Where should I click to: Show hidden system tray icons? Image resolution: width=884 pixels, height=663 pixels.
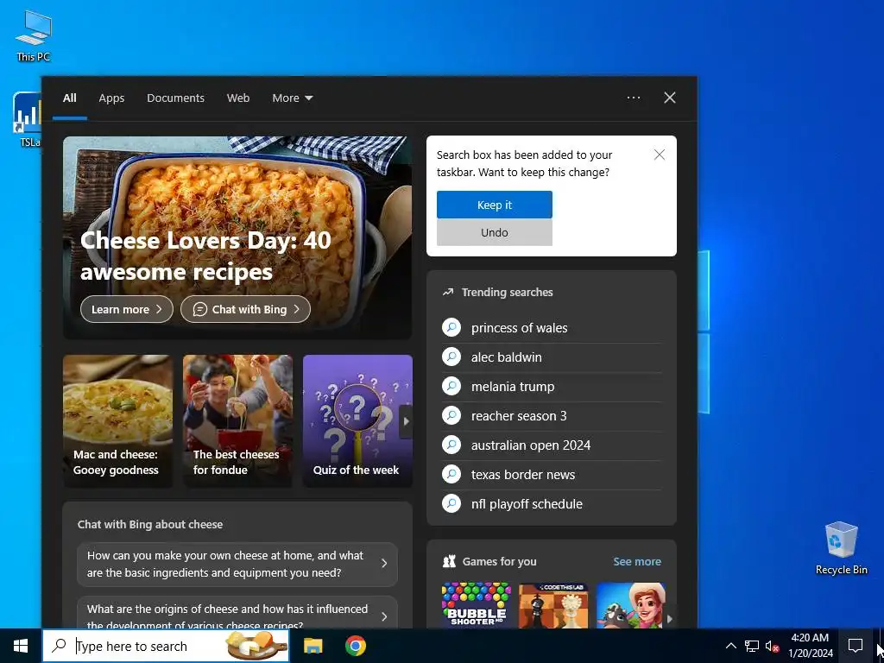(x=730, y=646)
